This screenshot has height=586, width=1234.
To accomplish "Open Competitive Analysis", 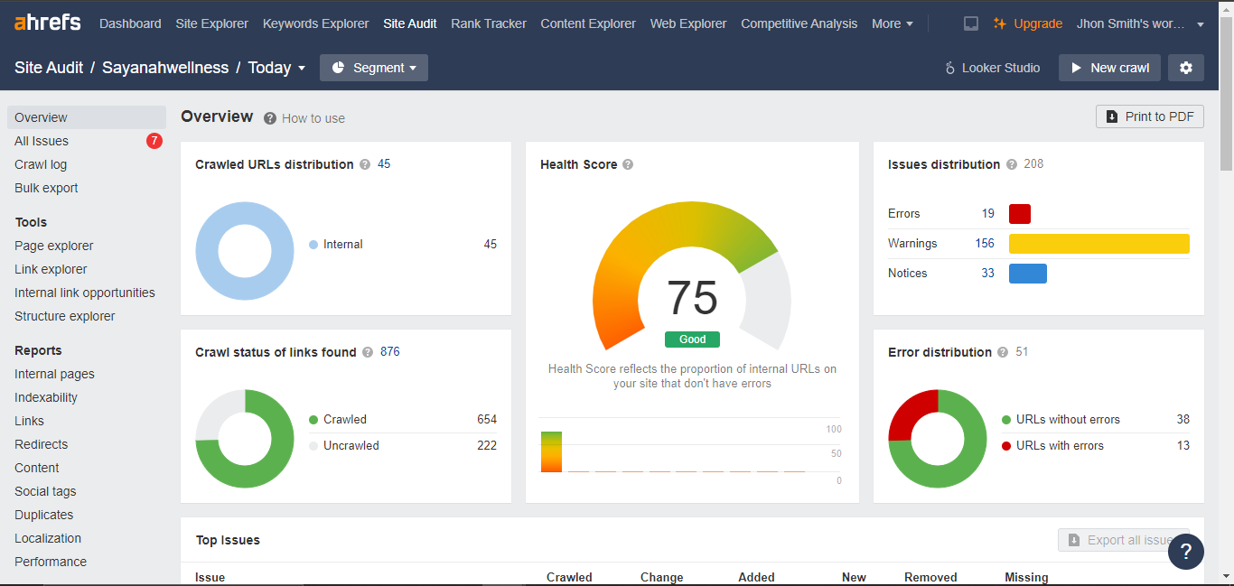I will click(799, 23).
